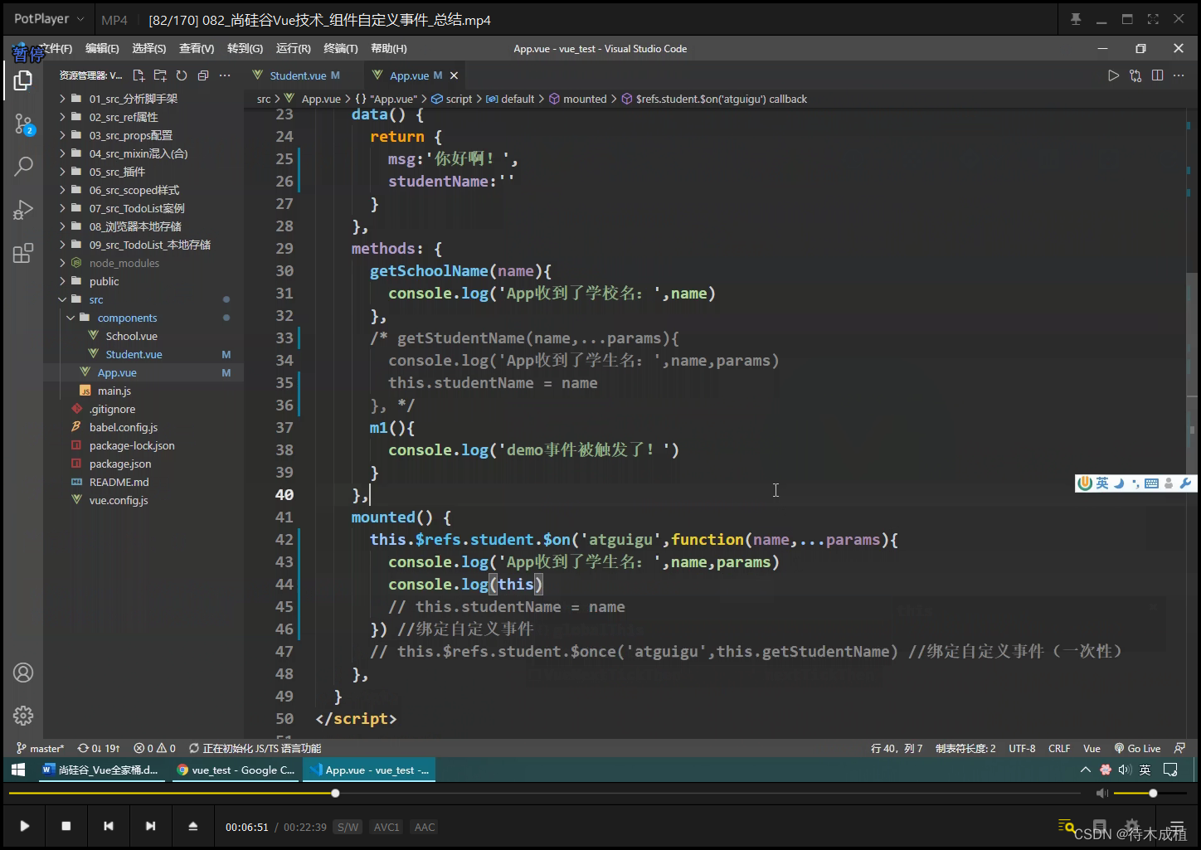Toggle PotPlayer fullscreen button

[1153, 19]
